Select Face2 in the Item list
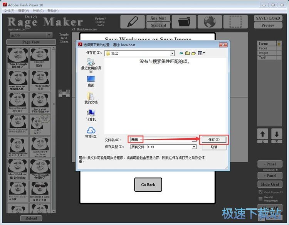 click(269, 48)
